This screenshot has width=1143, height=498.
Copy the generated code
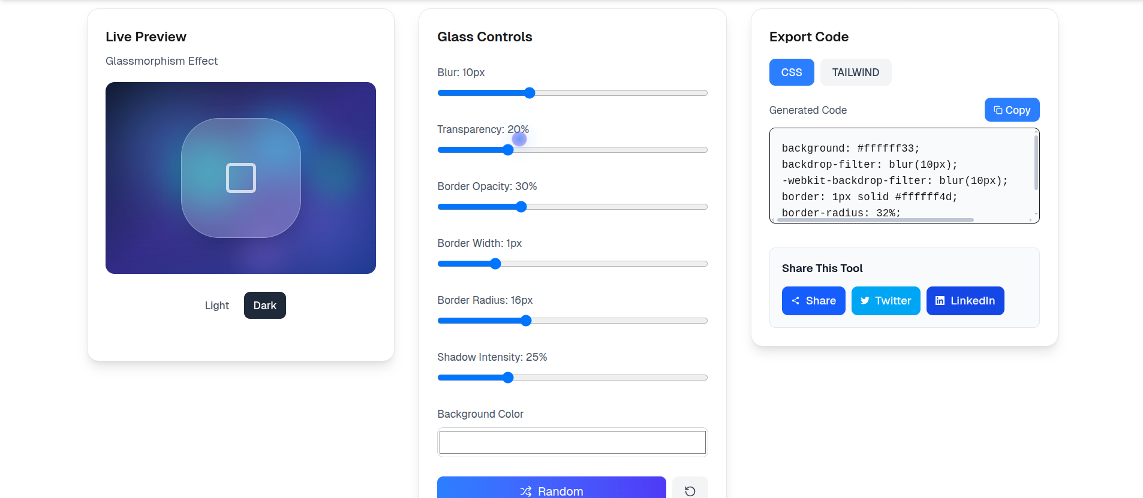coord(1012,110)
